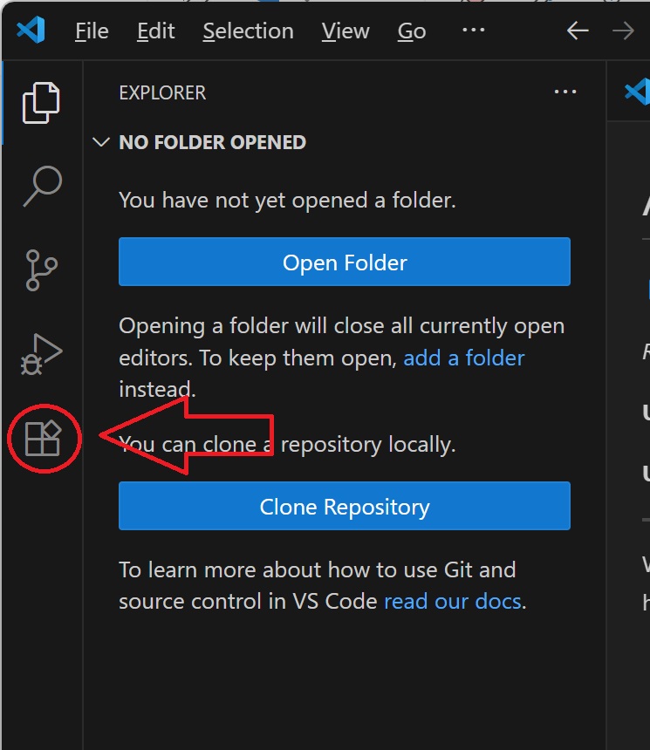Screen dimensions: 650x750
Task: Open the Extensions view icon
Action: pyautogui.click(x=43, y=438)
